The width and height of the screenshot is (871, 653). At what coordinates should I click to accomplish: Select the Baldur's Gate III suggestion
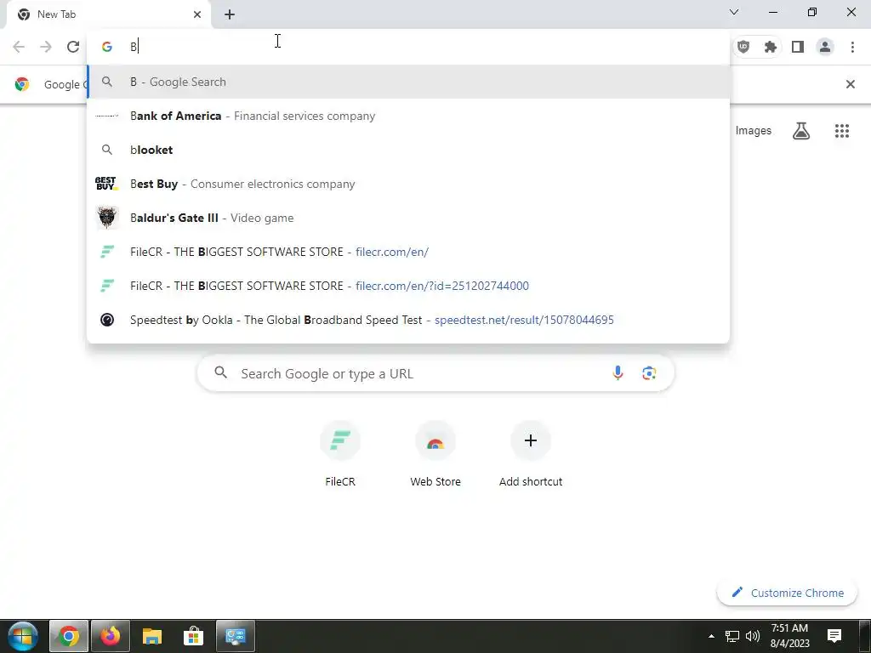409,218
